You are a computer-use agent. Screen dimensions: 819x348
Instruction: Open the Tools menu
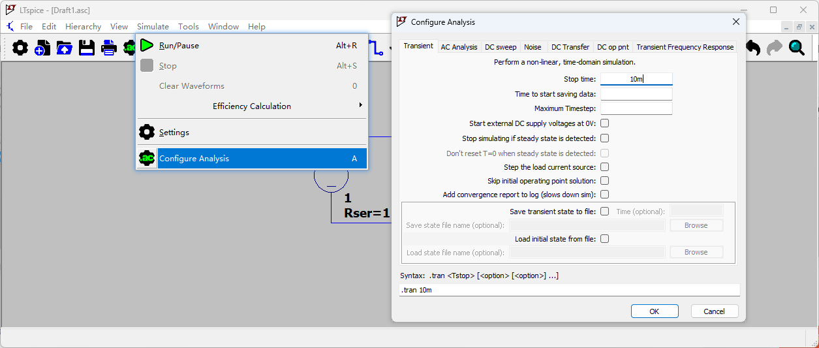point(189,27)
